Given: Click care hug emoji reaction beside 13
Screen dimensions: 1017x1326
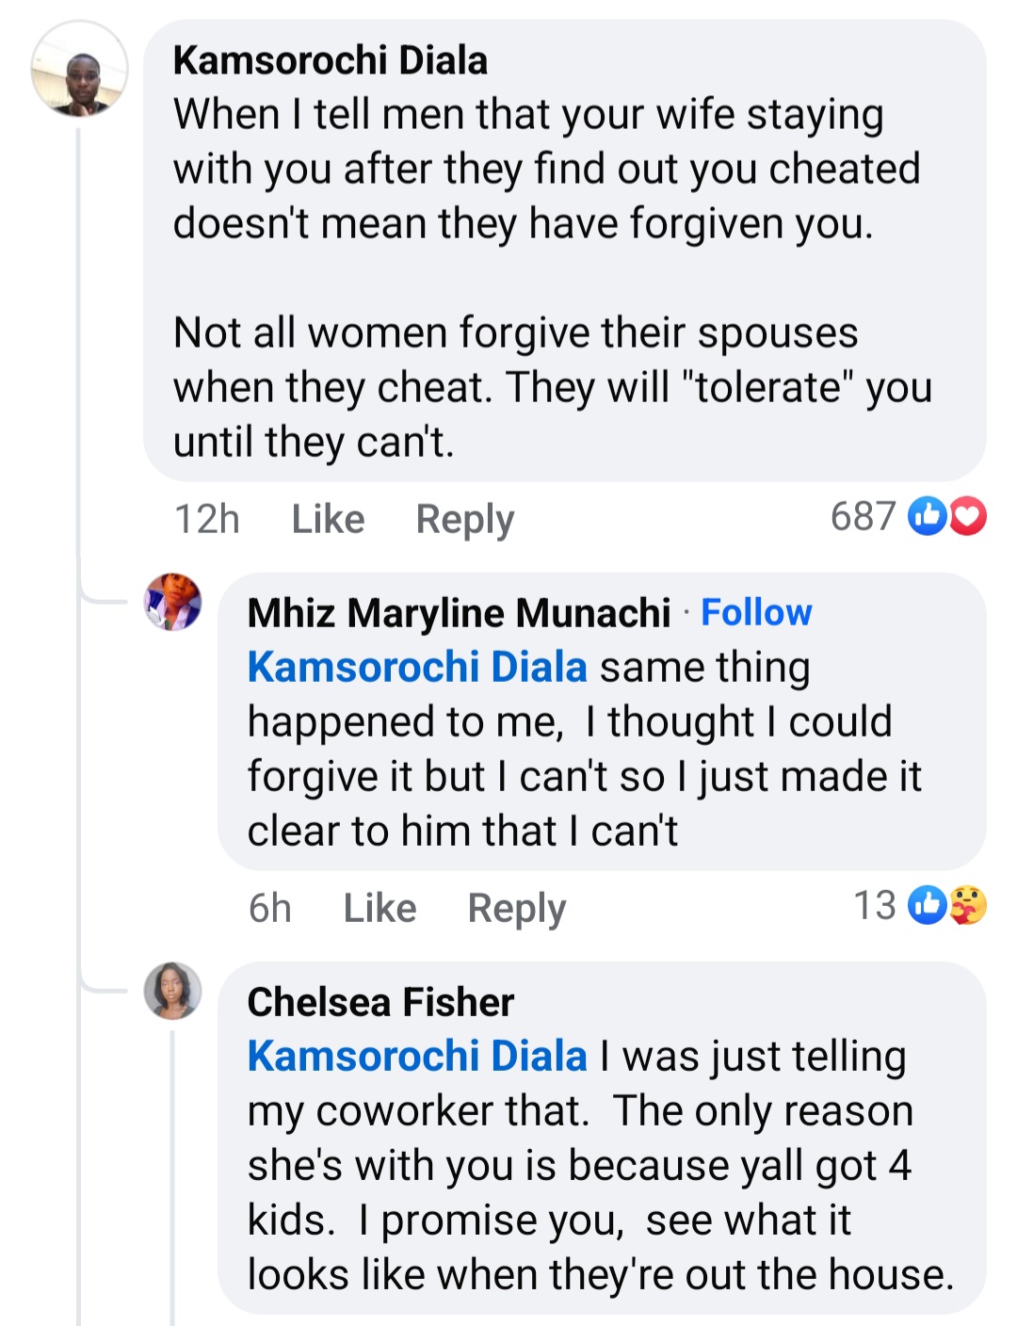Looking at the screenshot, I should [x=968, y=905].
